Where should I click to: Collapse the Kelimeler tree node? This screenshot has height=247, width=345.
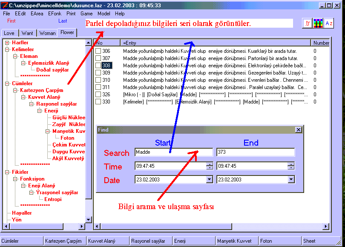pyautogui.click(x=7, y=49)
